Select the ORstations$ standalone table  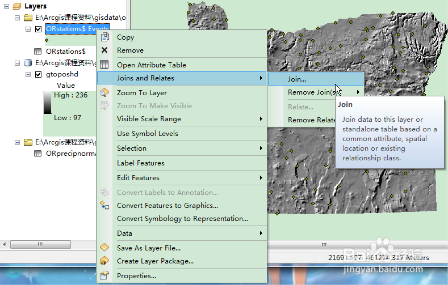coord(66,52)
